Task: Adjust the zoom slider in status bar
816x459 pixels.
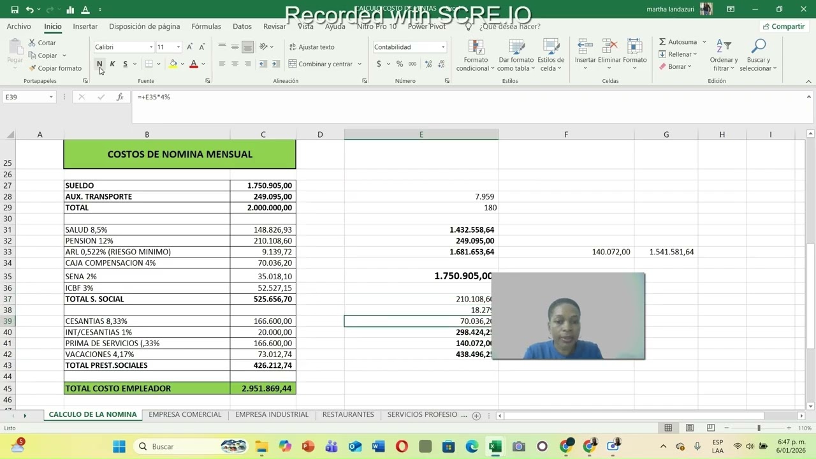Action: (759, 428)
